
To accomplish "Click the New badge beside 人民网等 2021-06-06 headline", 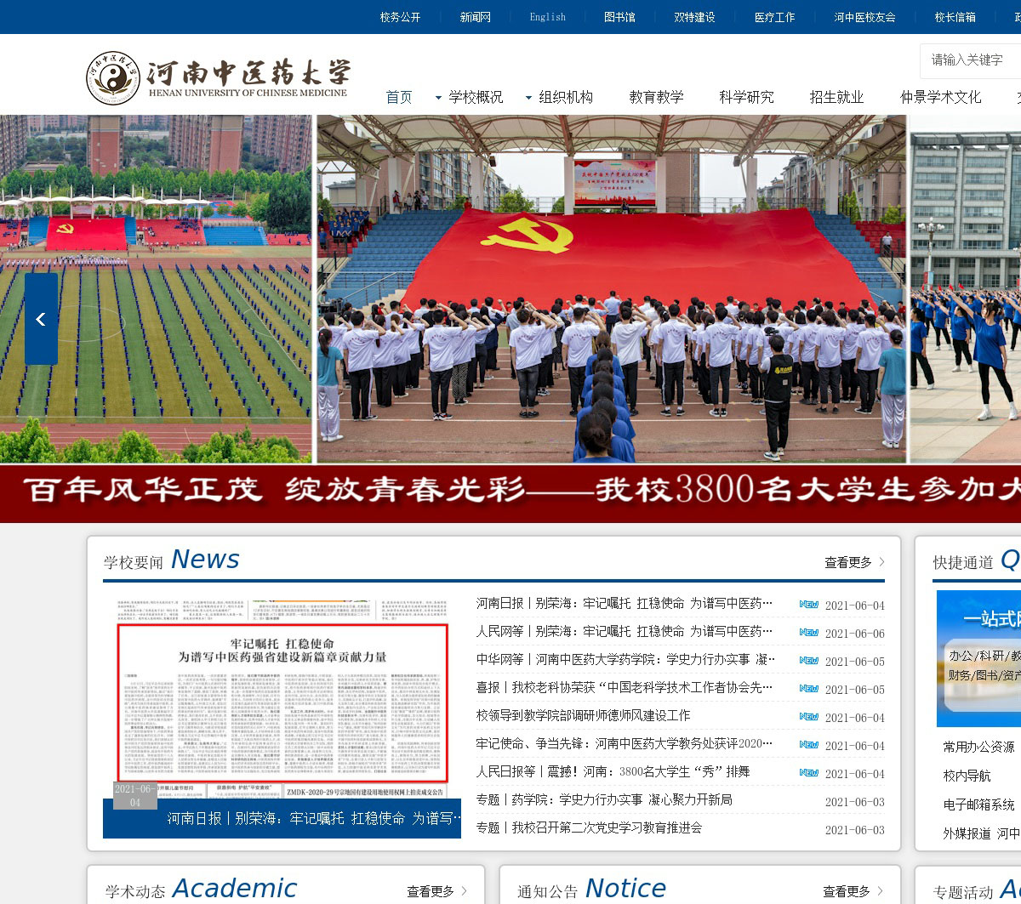I will [x=808, y=633].
